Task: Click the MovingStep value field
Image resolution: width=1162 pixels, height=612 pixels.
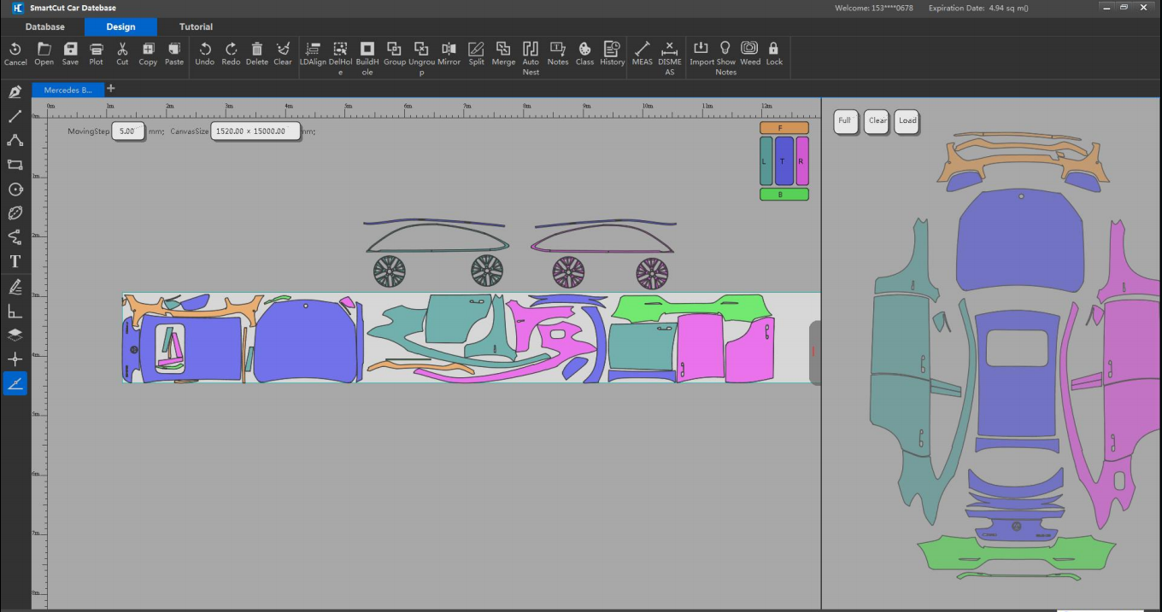Action: coord(128,131)
